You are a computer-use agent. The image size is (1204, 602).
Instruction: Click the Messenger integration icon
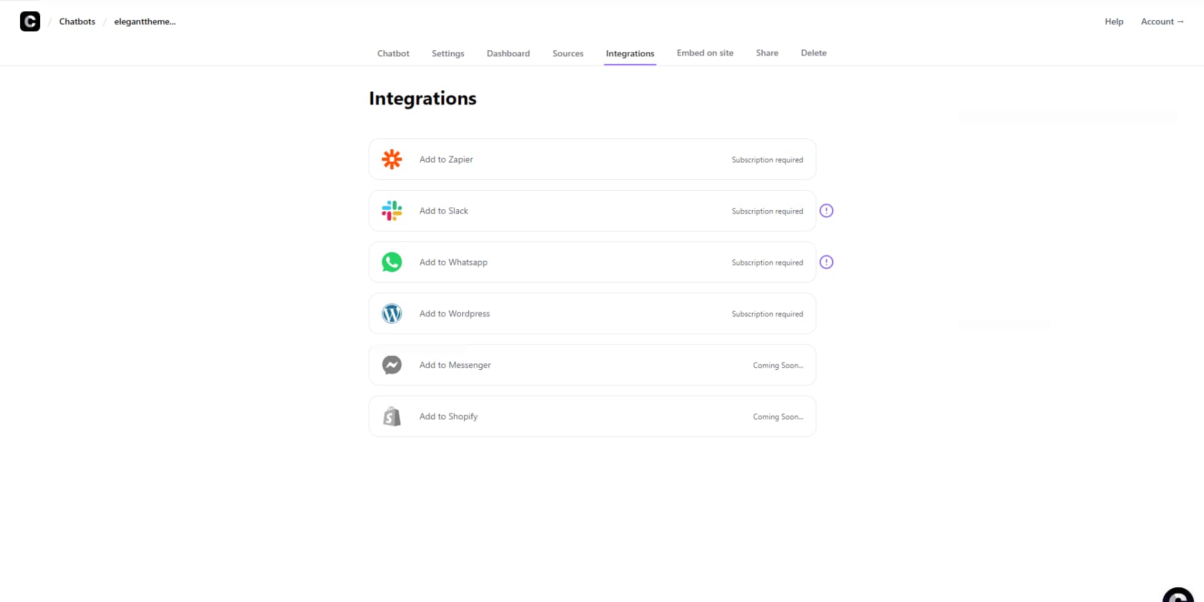[392, 365]
